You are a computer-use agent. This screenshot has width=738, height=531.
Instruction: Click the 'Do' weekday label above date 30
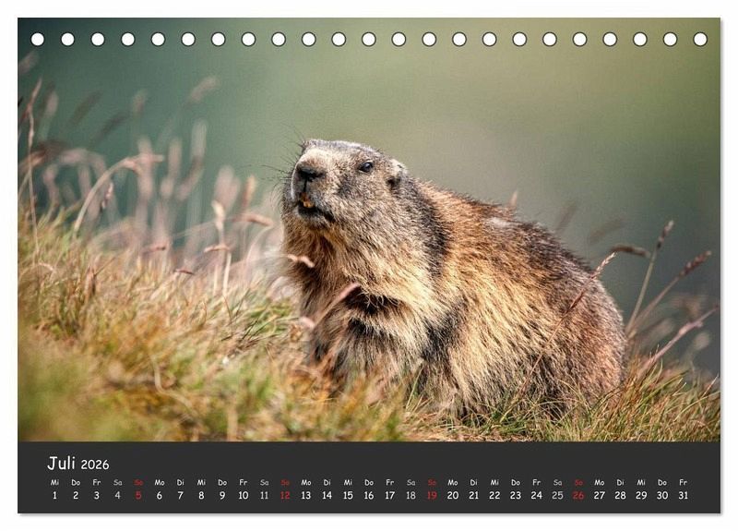(x=662, y=482)
